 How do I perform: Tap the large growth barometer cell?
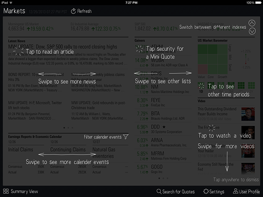point(223,49)
